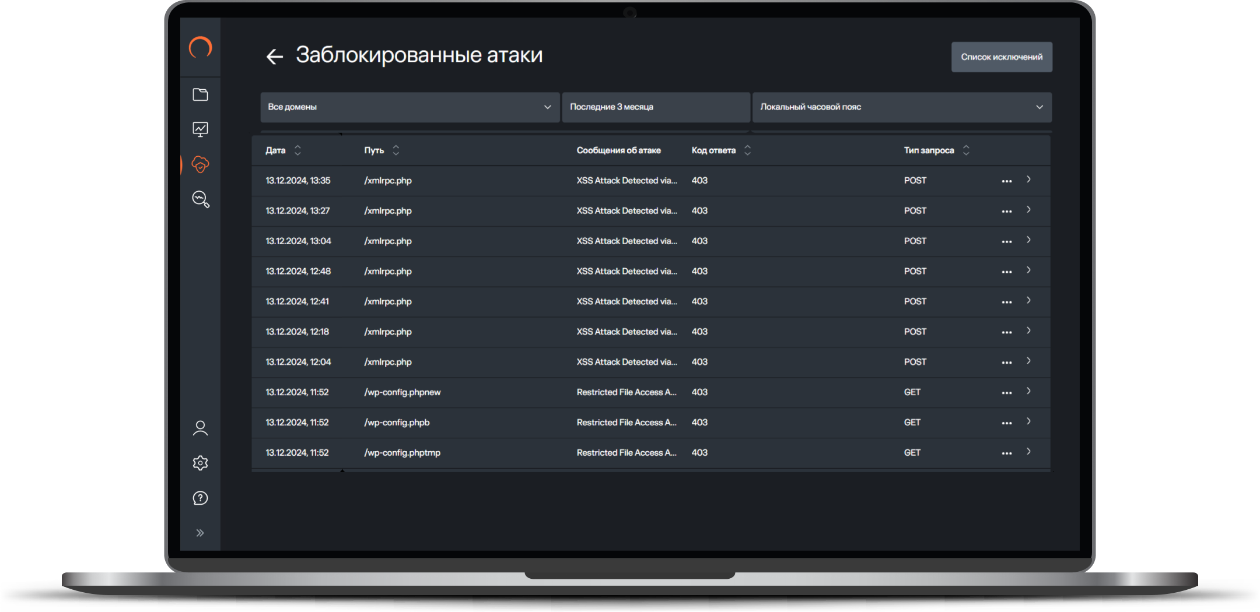Open the Все домены dropdown
This screenshot has height=612, width=1260.
[x=409, y=107]
